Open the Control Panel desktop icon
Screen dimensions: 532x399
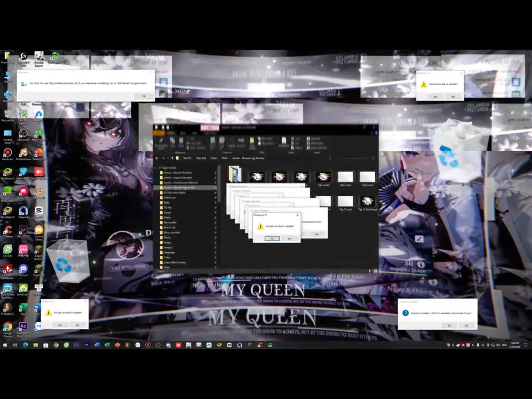coord(8,136)
